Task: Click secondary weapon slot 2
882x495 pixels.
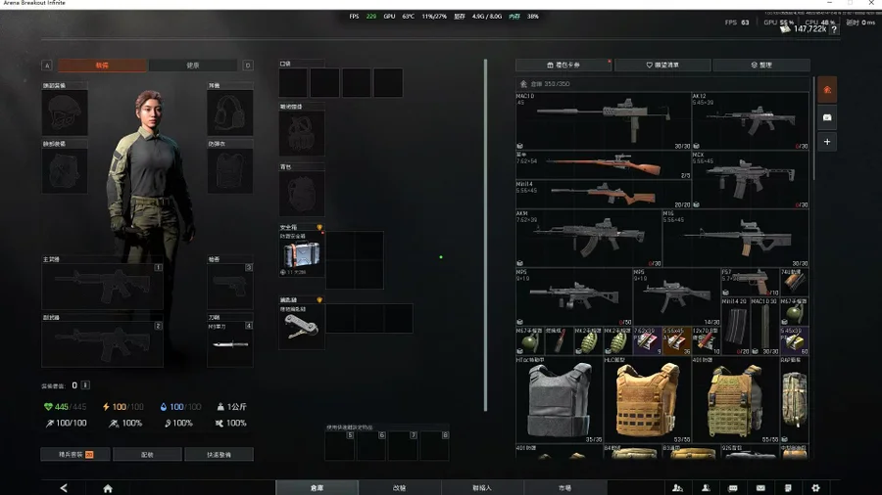Action: (102, 344)
